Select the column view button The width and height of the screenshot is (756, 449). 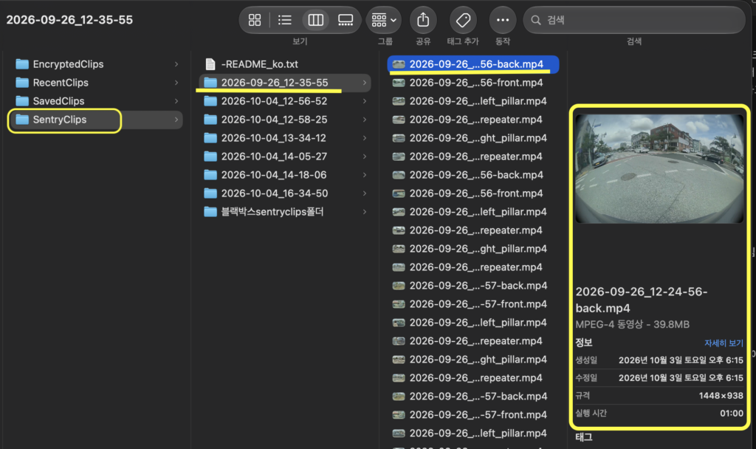(316, 20)
